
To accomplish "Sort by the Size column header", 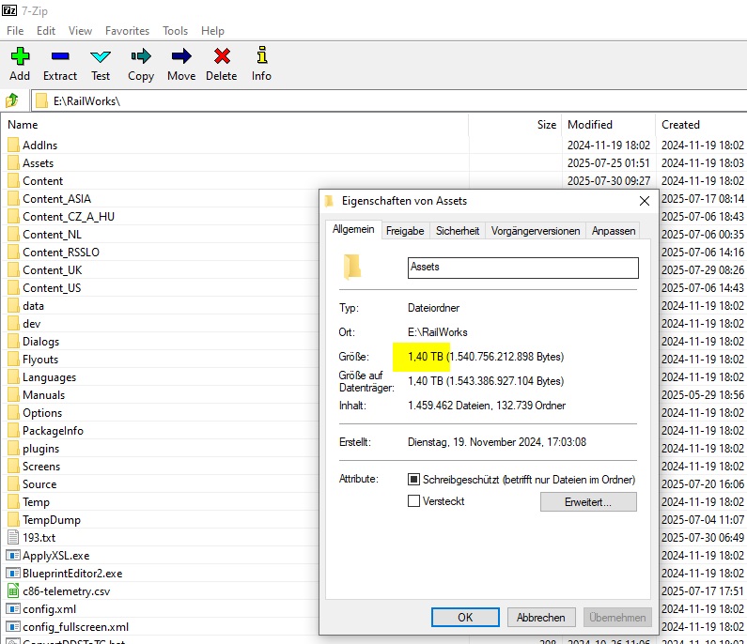I will pos(516,125).
